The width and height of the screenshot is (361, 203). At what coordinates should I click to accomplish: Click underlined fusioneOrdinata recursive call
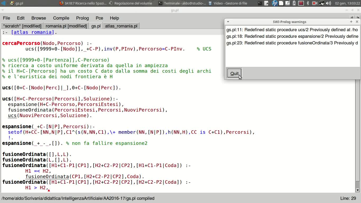coord(47,177)
